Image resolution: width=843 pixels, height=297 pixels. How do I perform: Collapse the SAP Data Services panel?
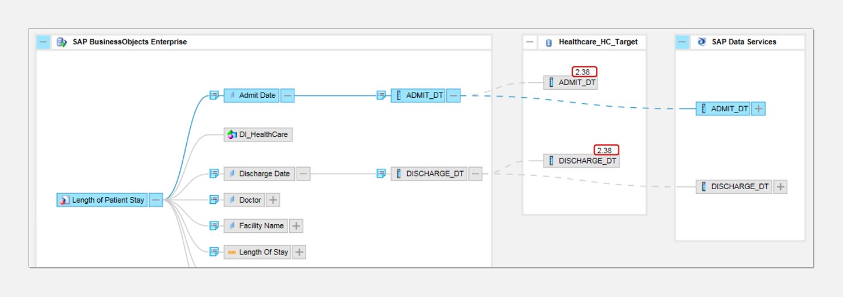click(682, 42)
